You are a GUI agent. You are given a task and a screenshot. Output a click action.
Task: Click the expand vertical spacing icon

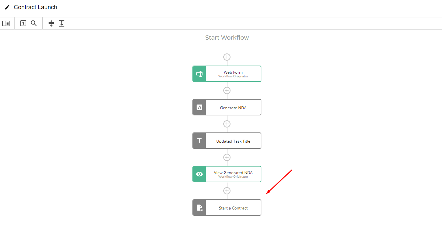click(x=62, y=23)
